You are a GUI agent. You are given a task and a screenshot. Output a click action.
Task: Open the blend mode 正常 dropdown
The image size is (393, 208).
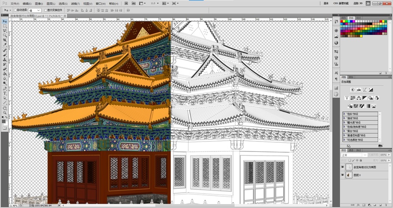pyautogui.click(x=354, y=155)
